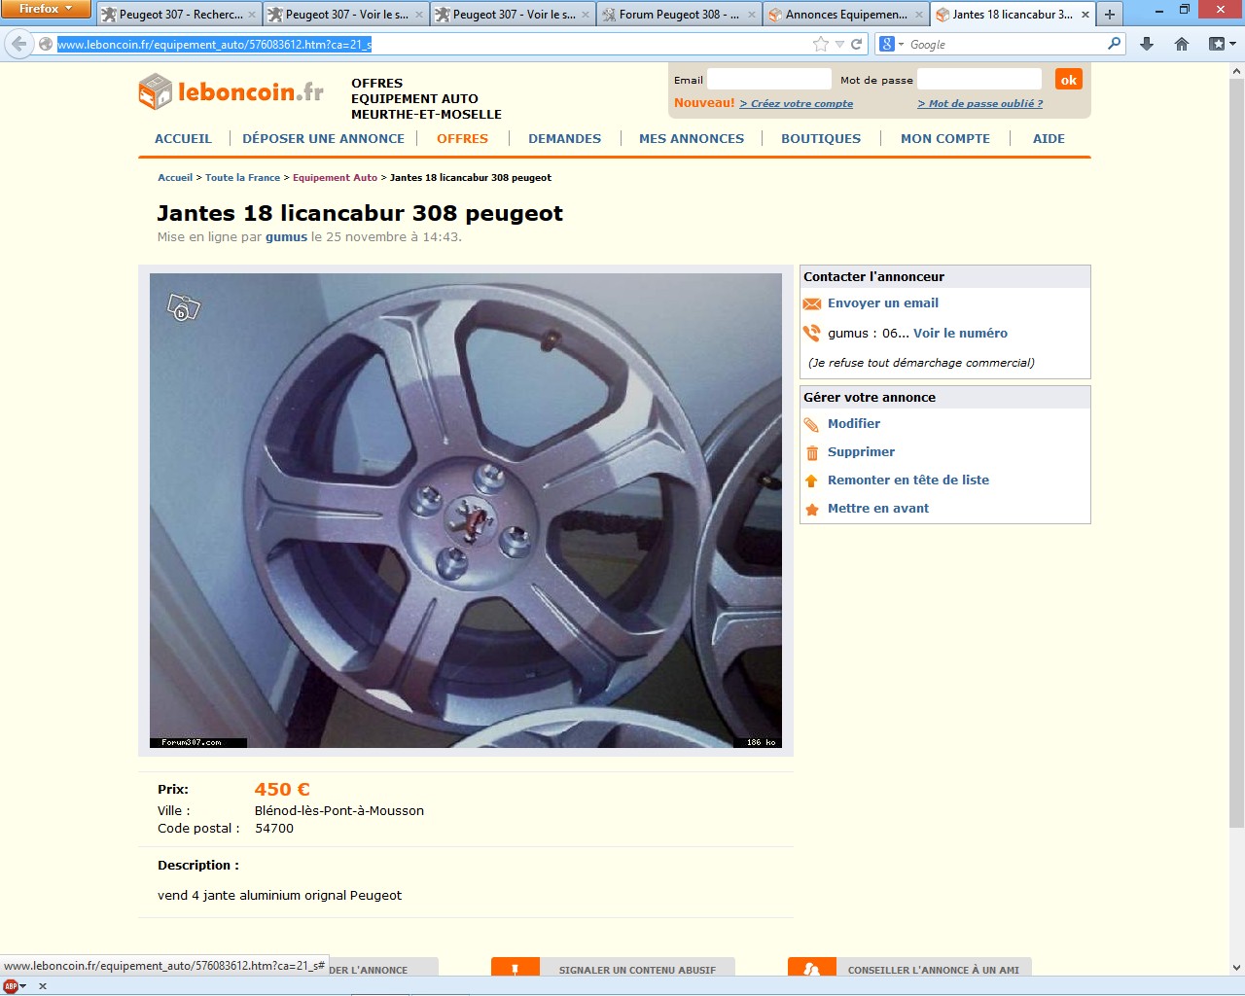The height and width of the screenshot is (996, 1245).
Task: Expand the Google search engine selector
Action: pyautogui.click(x=891, y=44)
